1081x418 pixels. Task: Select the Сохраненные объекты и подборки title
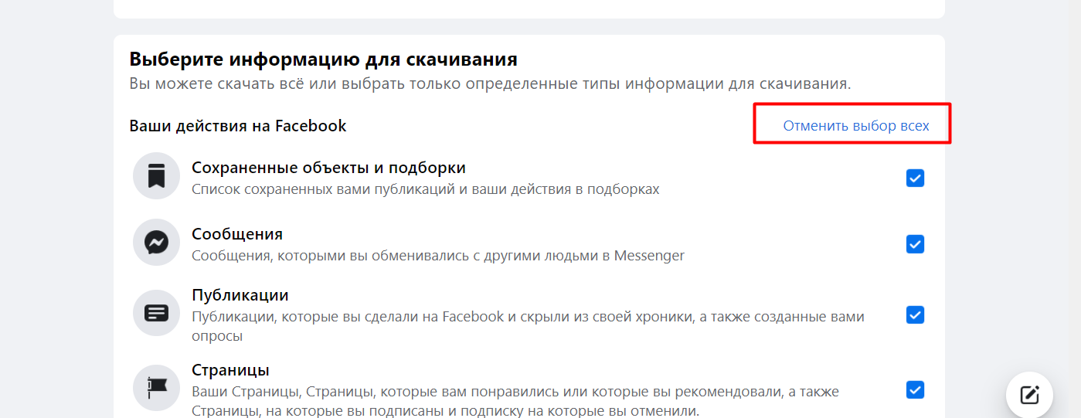328,168
